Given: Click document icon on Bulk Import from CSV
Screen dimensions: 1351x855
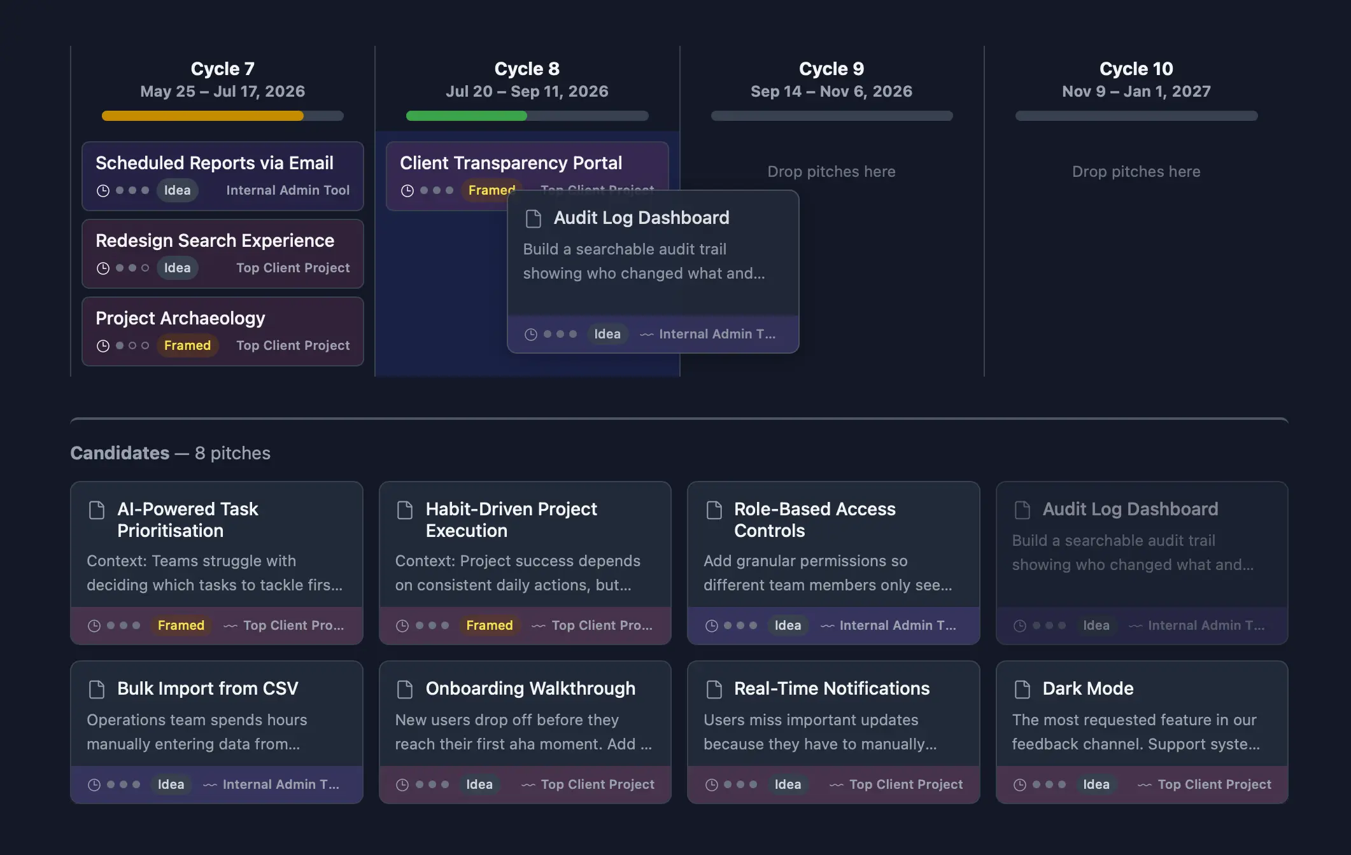Looking at the screenshot, I should tap(97, 689).
